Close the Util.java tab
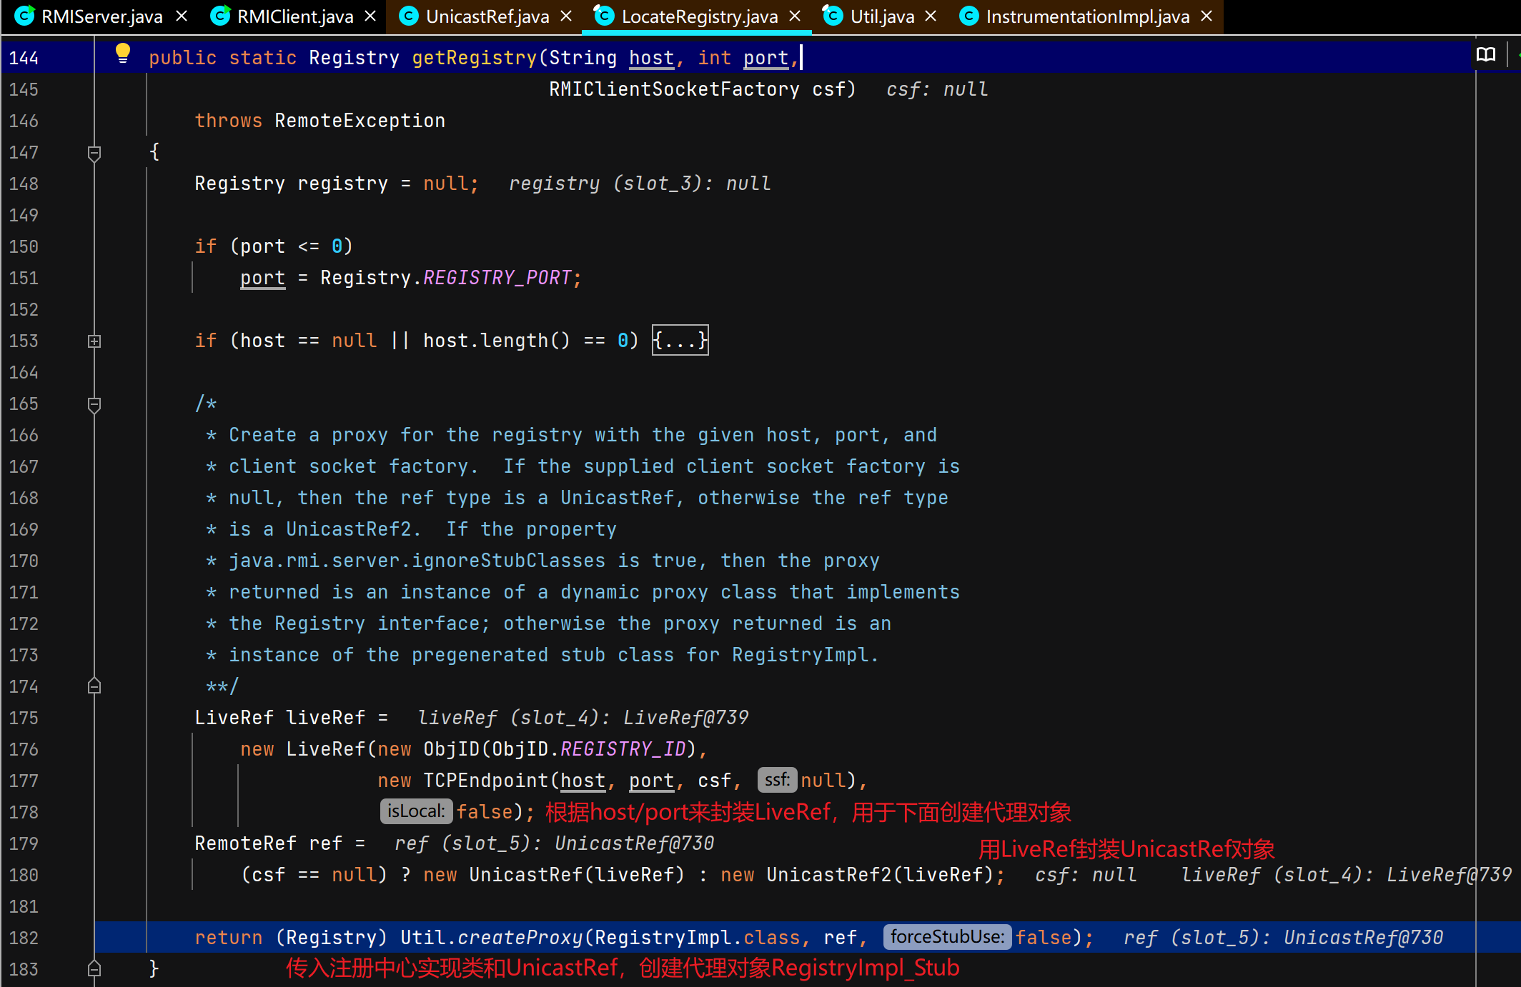This screenshot has width=1521, height=987. tap(931, 16)
